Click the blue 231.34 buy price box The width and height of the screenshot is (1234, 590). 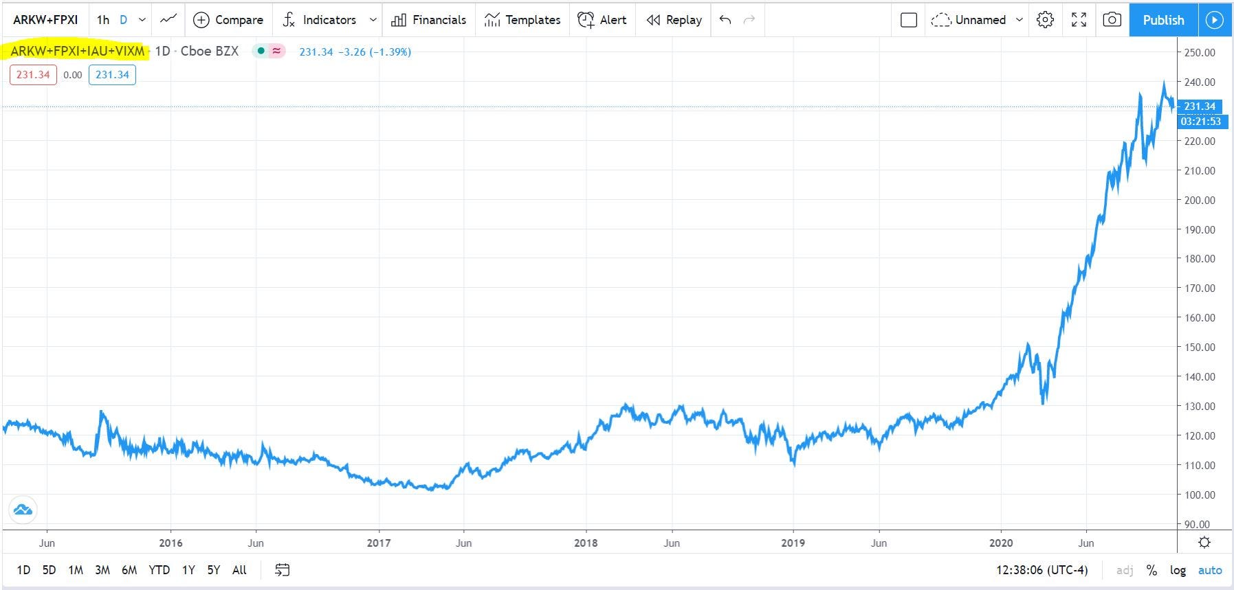point(112,75)
